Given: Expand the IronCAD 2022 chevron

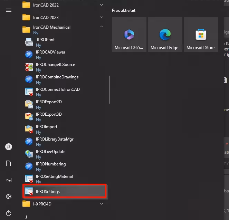Looking at the screenshot, I should 102,5.
